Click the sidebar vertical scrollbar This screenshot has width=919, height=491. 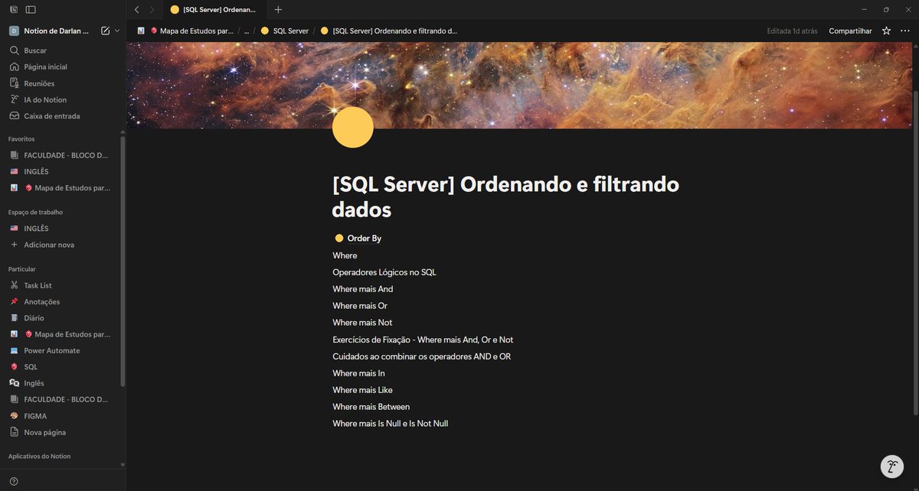tap(123, 260)
